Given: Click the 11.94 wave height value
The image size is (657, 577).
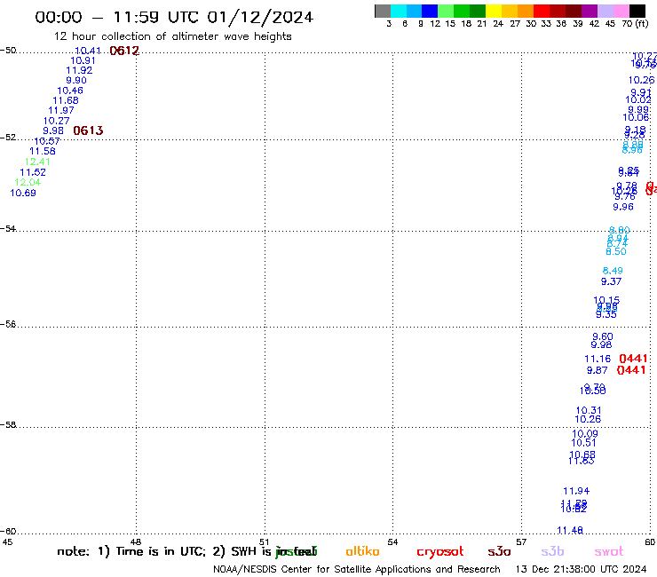Looking at the screenshot, I should point(576,491).
